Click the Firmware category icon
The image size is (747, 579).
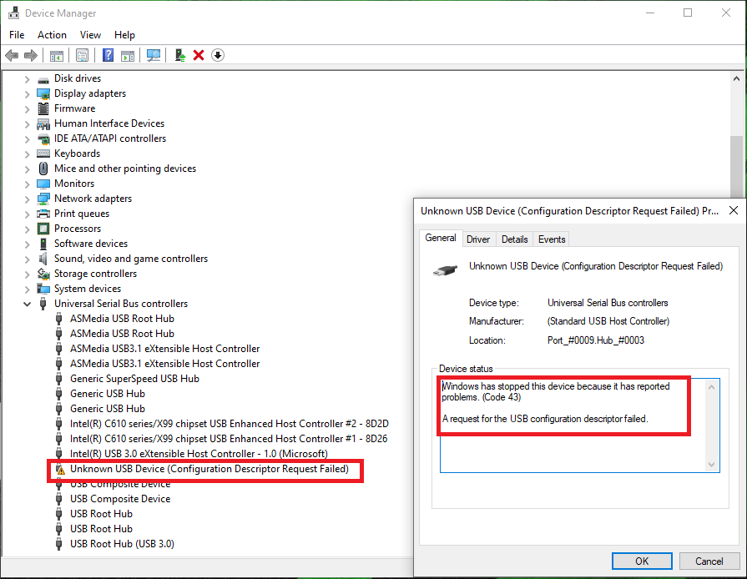[x=43, y=108]
